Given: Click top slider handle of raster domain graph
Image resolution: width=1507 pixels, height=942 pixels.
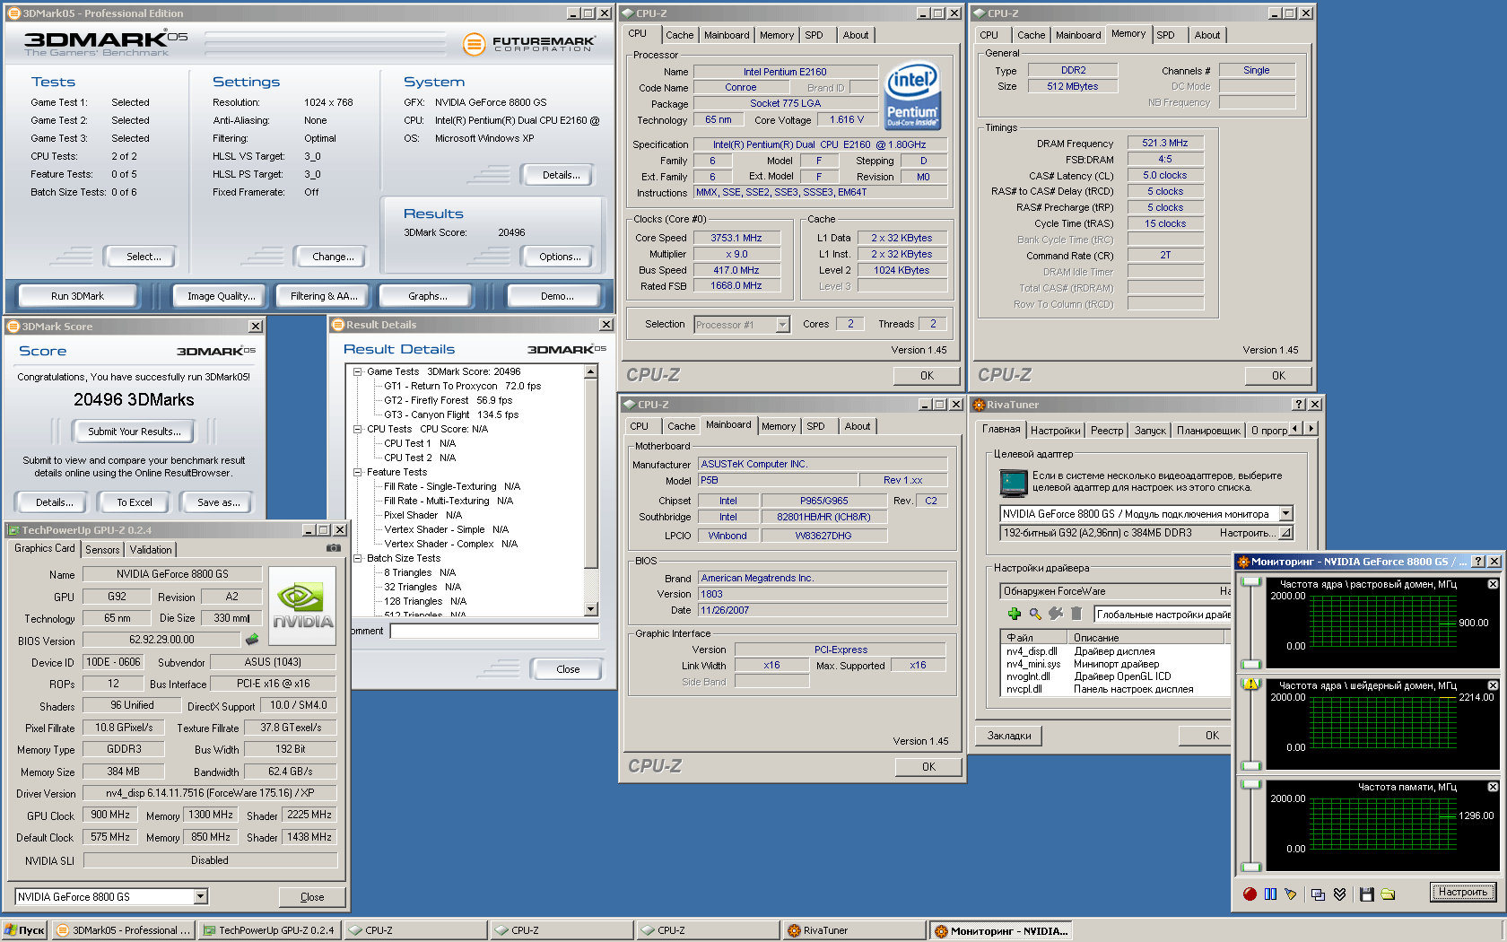Looking at the screenshot, I should click(x=1250, y=582).
